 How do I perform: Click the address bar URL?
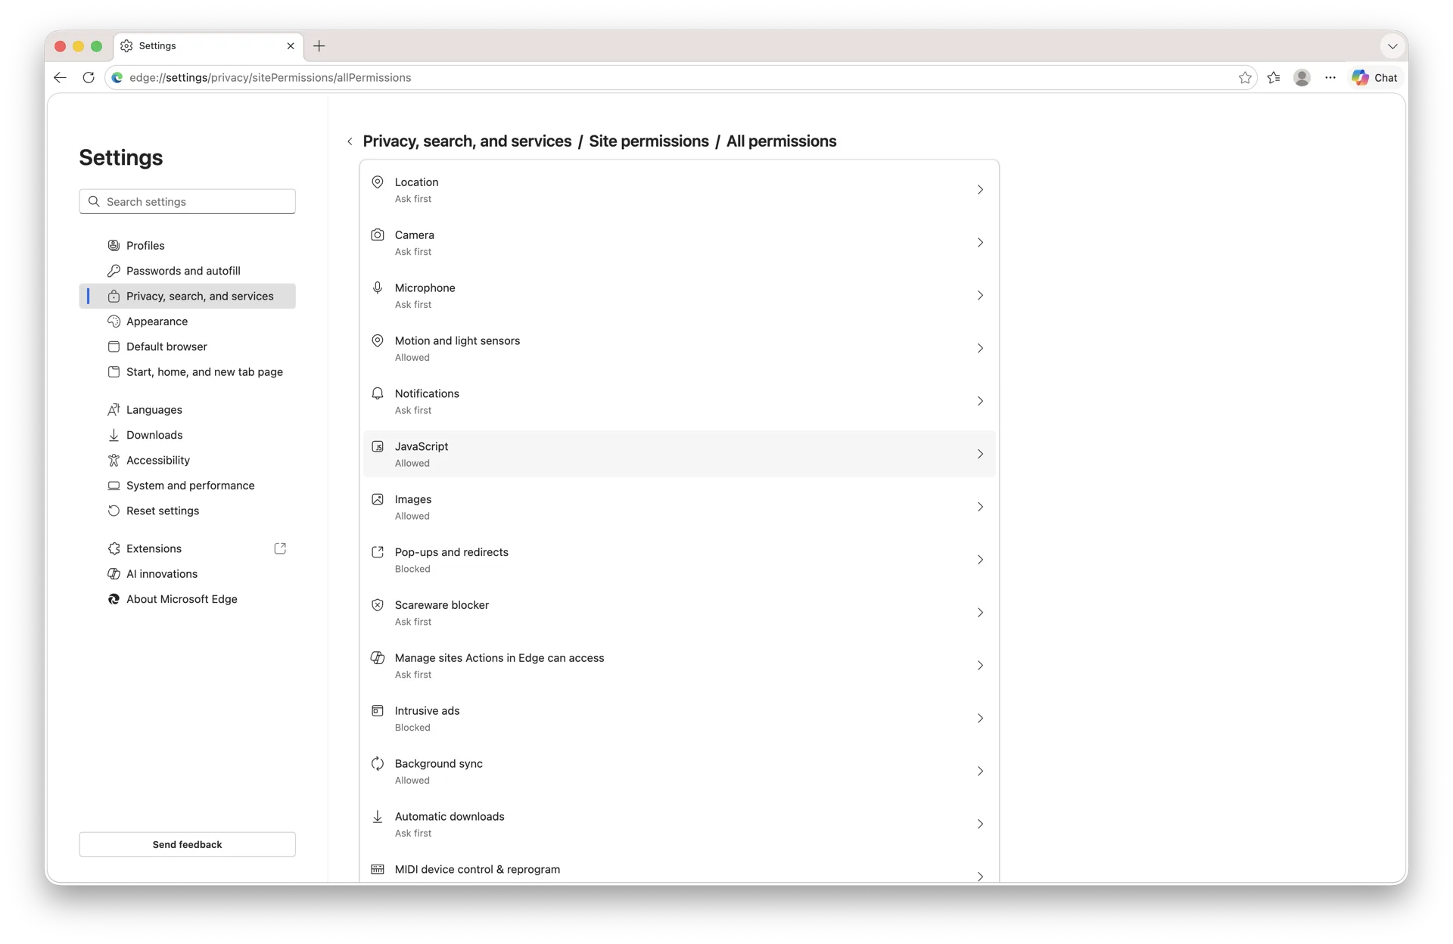point(270,78)
